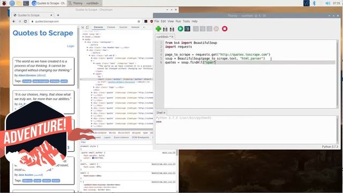343x193 pixels.
Task: Click Thonny's green New file plus icon
Action: click(158, 28)
